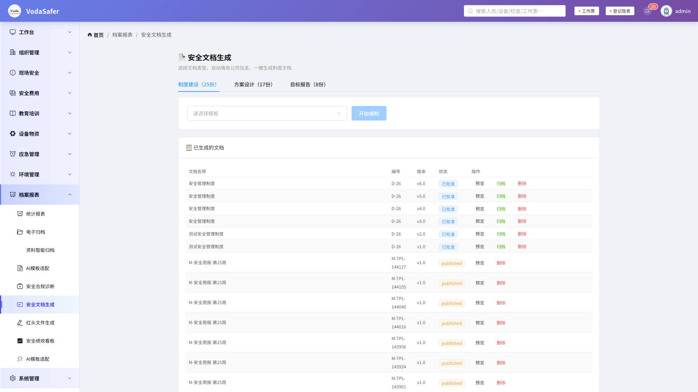
Task: Open the 资料智能归档 submenu item
Action: [x=40, y=250]
